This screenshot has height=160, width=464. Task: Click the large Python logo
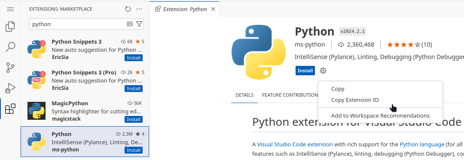[259, 53]
